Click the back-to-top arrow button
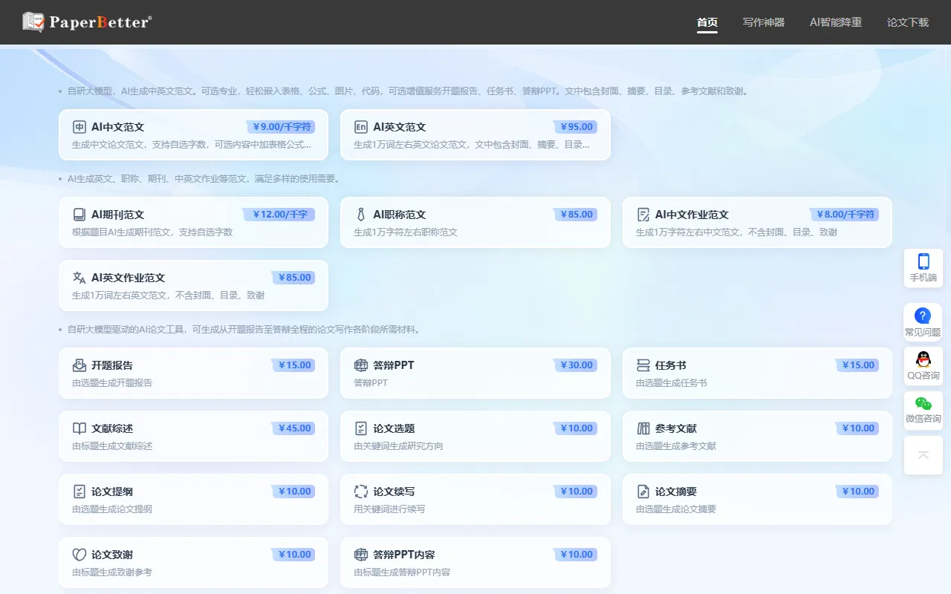This screenshot has height=594, width=951. [923, 455]
